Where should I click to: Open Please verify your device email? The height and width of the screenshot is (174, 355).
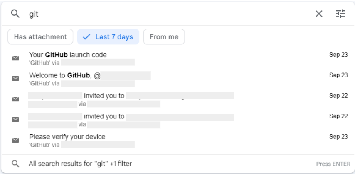pos(178,140)
